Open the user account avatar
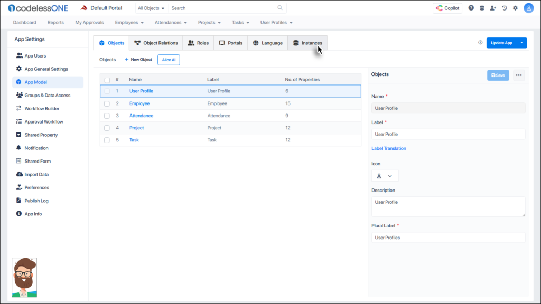Screen dimensions: 541x304 click(x=528, y=8)
